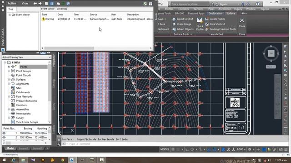Screen dimensions: 291x163
Task: Click Extract Objects tool
Action: click(183, 29)
